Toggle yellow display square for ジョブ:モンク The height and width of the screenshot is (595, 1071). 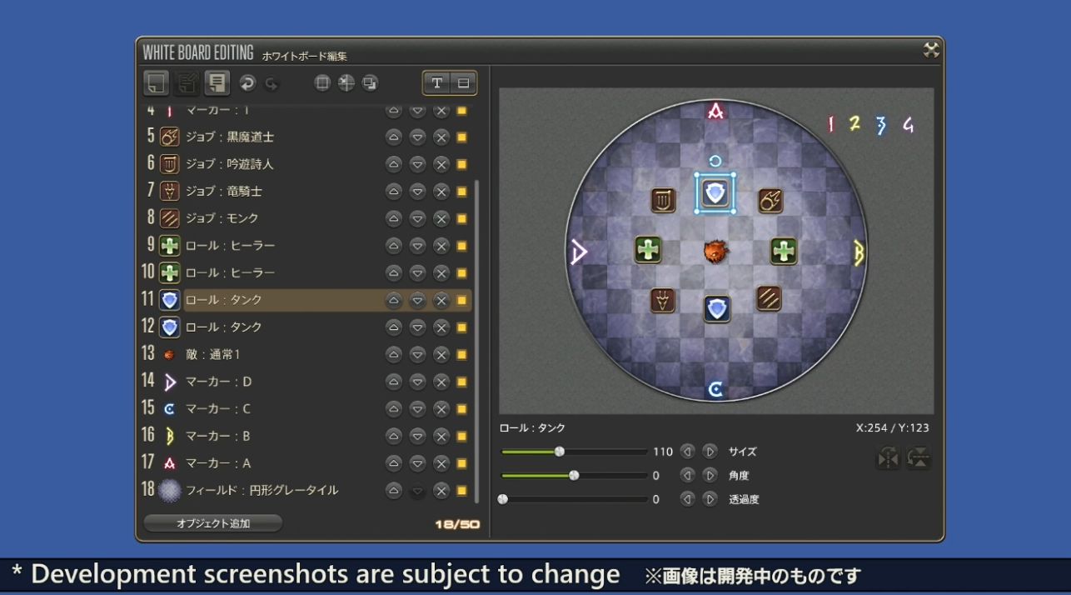(x=461, y=218)
